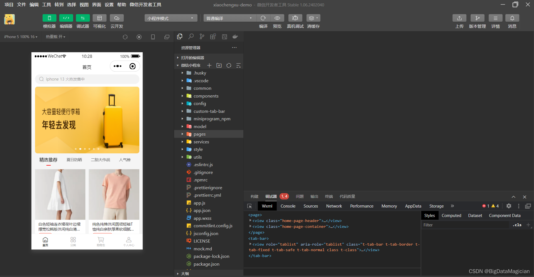Open the explorer files icon
Image resolution: width=534 pixels, height=277 pixels.
point(180,36)
